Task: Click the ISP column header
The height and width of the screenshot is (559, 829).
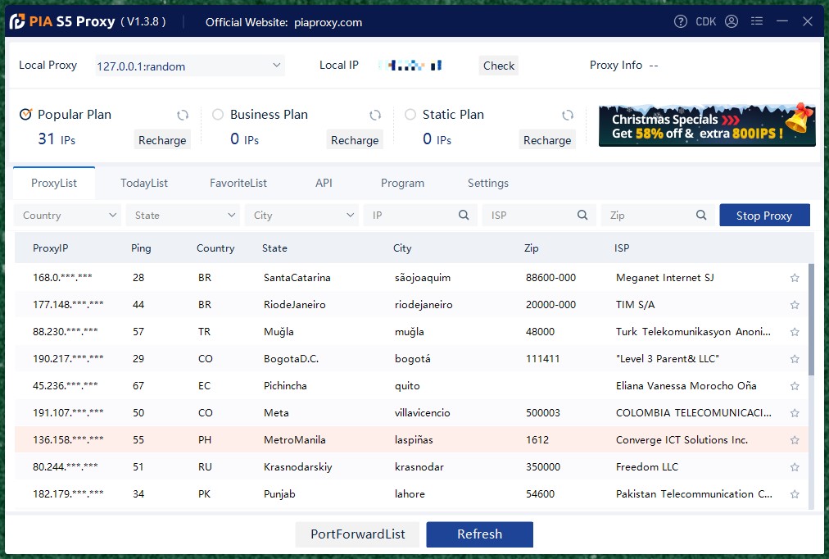Action: (622, 248)
